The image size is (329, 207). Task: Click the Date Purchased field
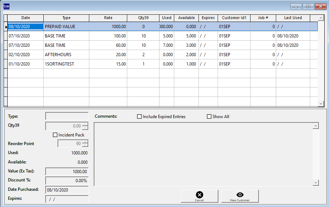pos(67,190)
